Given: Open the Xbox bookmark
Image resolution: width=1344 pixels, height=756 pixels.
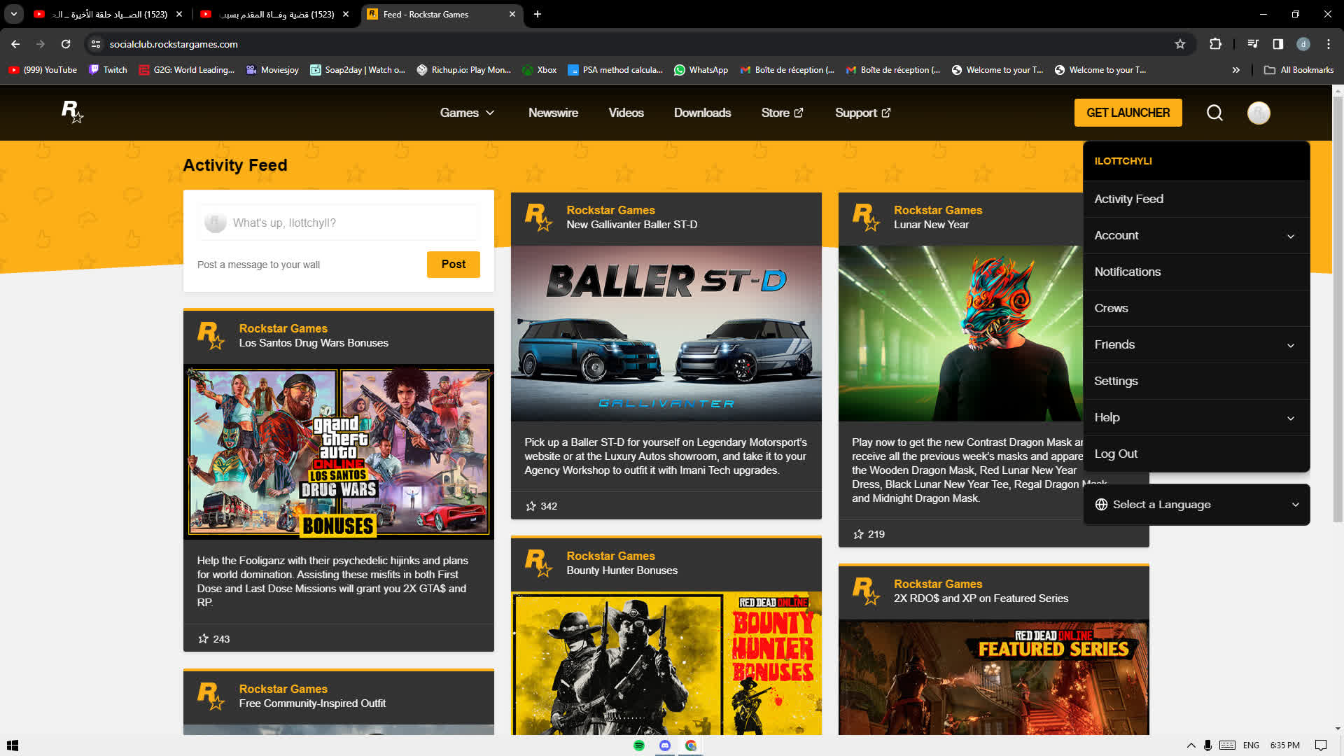Looking at the screenshot, I should pos(539,70).
